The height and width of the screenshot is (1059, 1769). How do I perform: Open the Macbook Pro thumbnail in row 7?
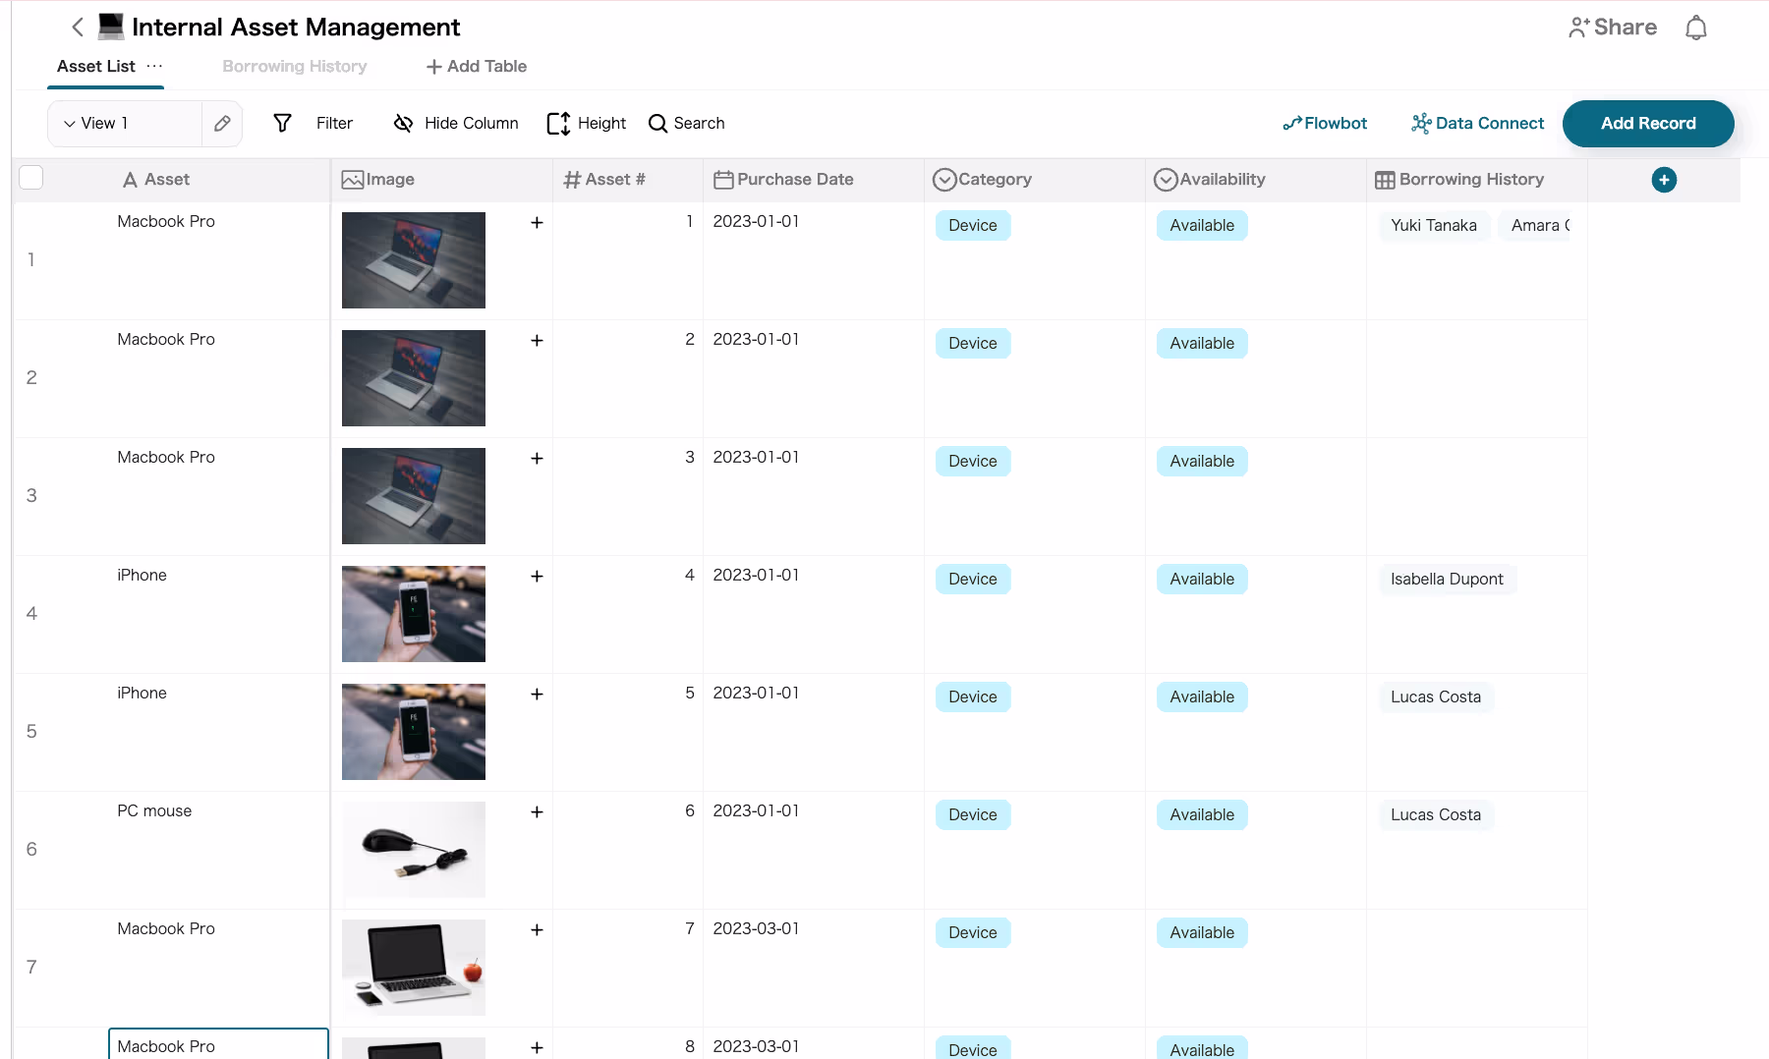414,968
